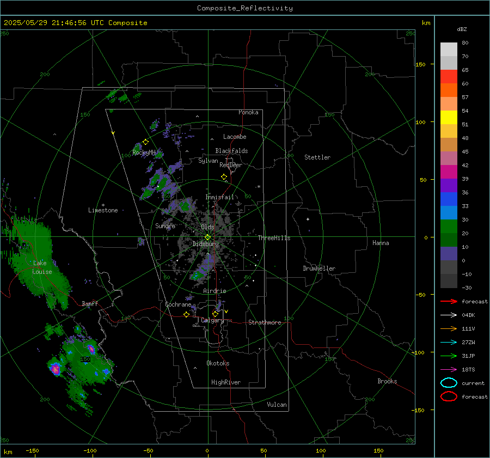Click the Lake Louise label
Image resolution: width=490 pixels, height=458 pixels.
point(42,267)
